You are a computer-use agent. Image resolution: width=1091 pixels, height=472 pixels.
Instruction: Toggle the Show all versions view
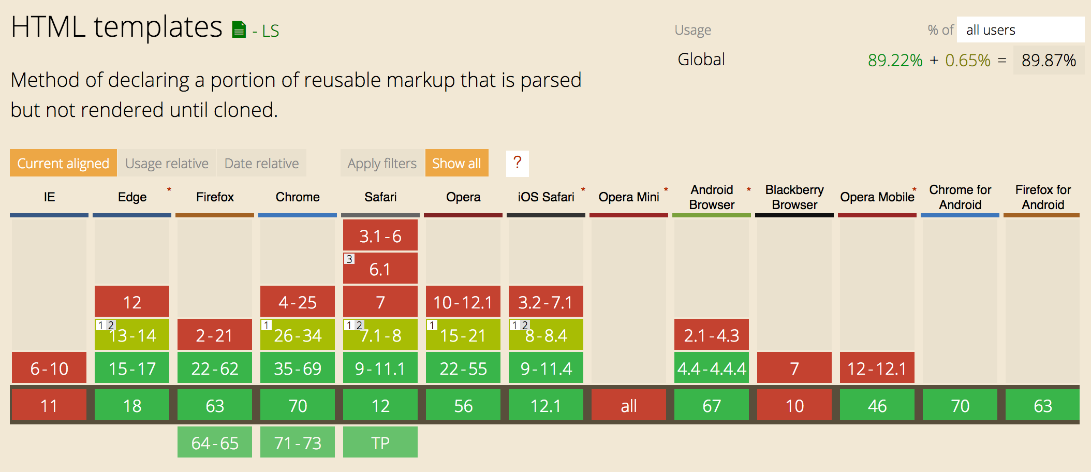click(x=457, y=163)
